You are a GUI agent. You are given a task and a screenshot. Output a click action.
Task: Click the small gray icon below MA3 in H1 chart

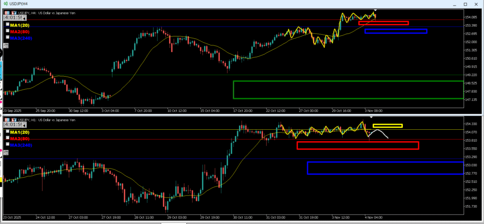(6, 152)
